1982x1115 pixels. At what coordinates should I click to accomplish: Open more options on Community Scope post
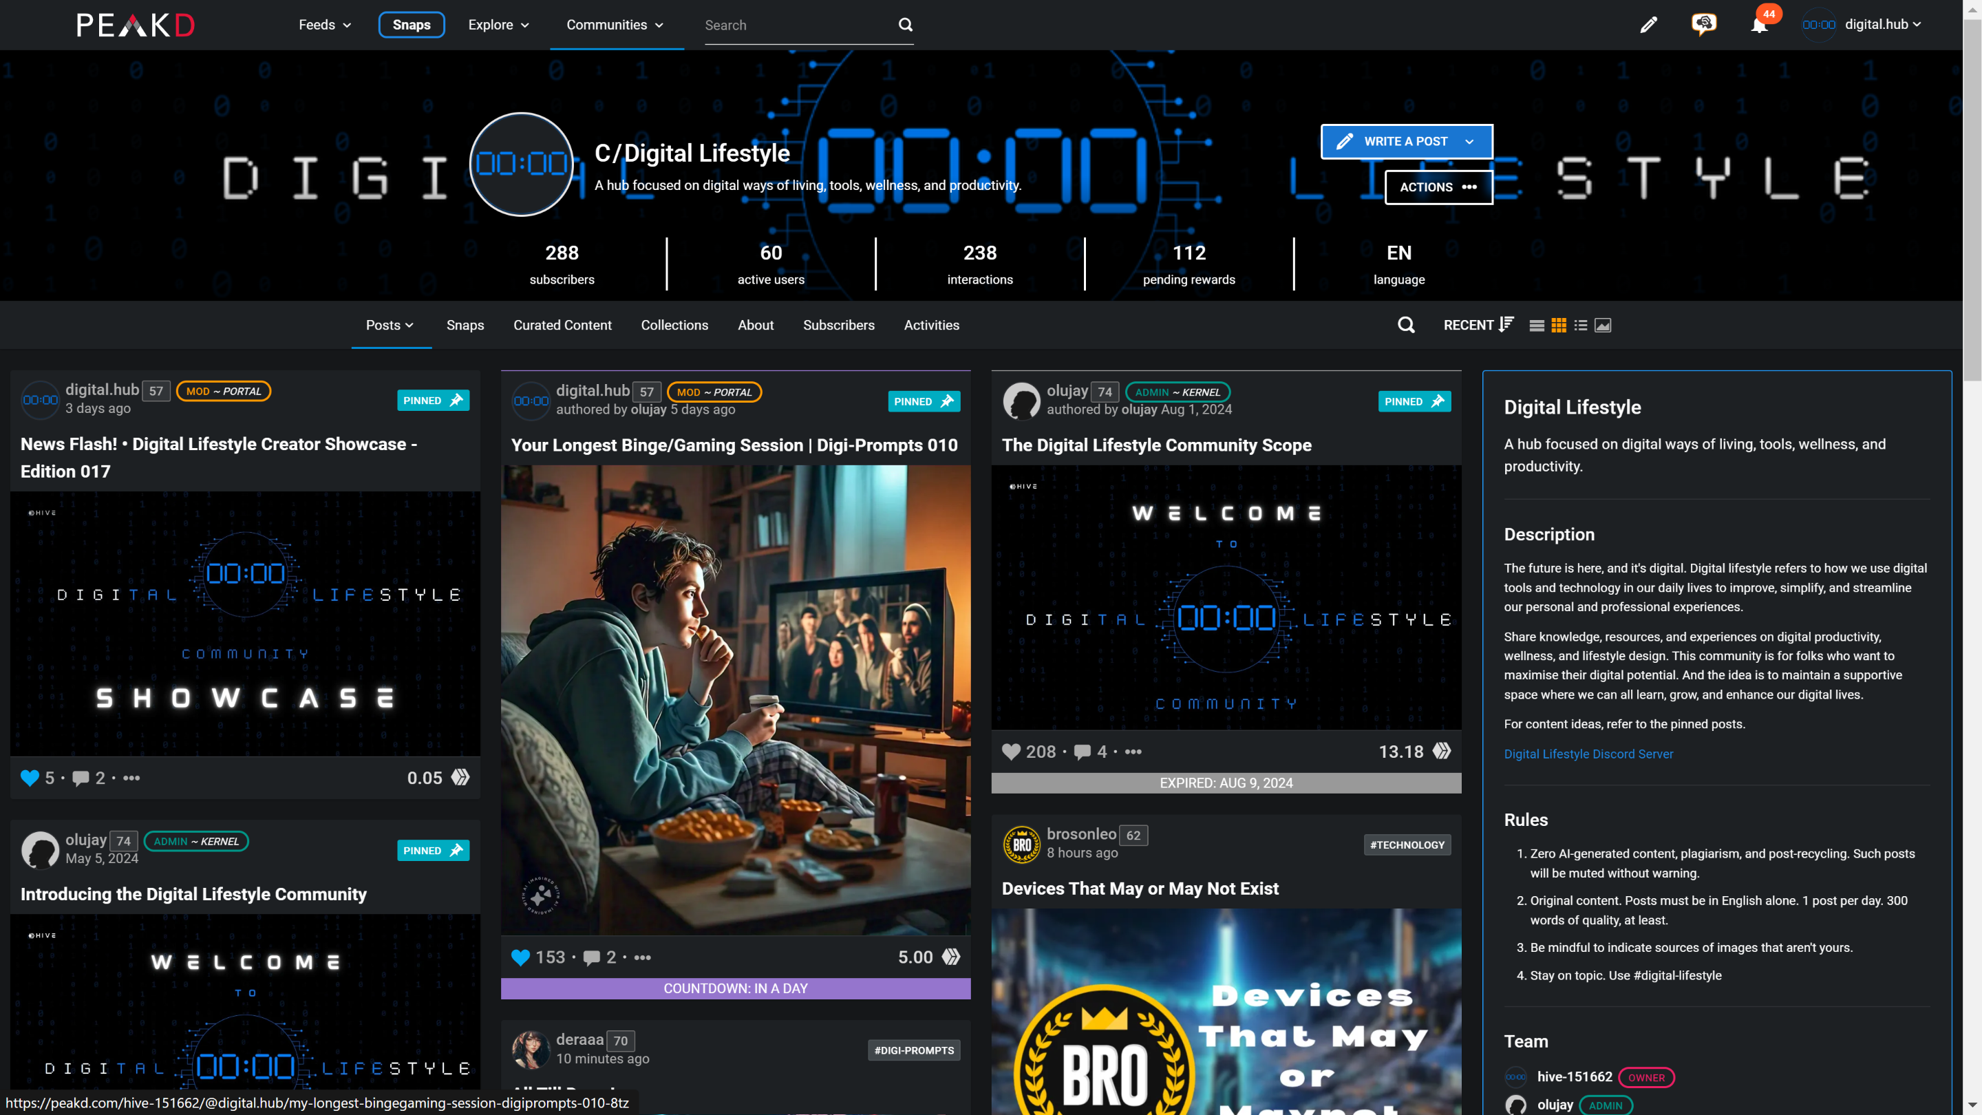(1133, 752)
